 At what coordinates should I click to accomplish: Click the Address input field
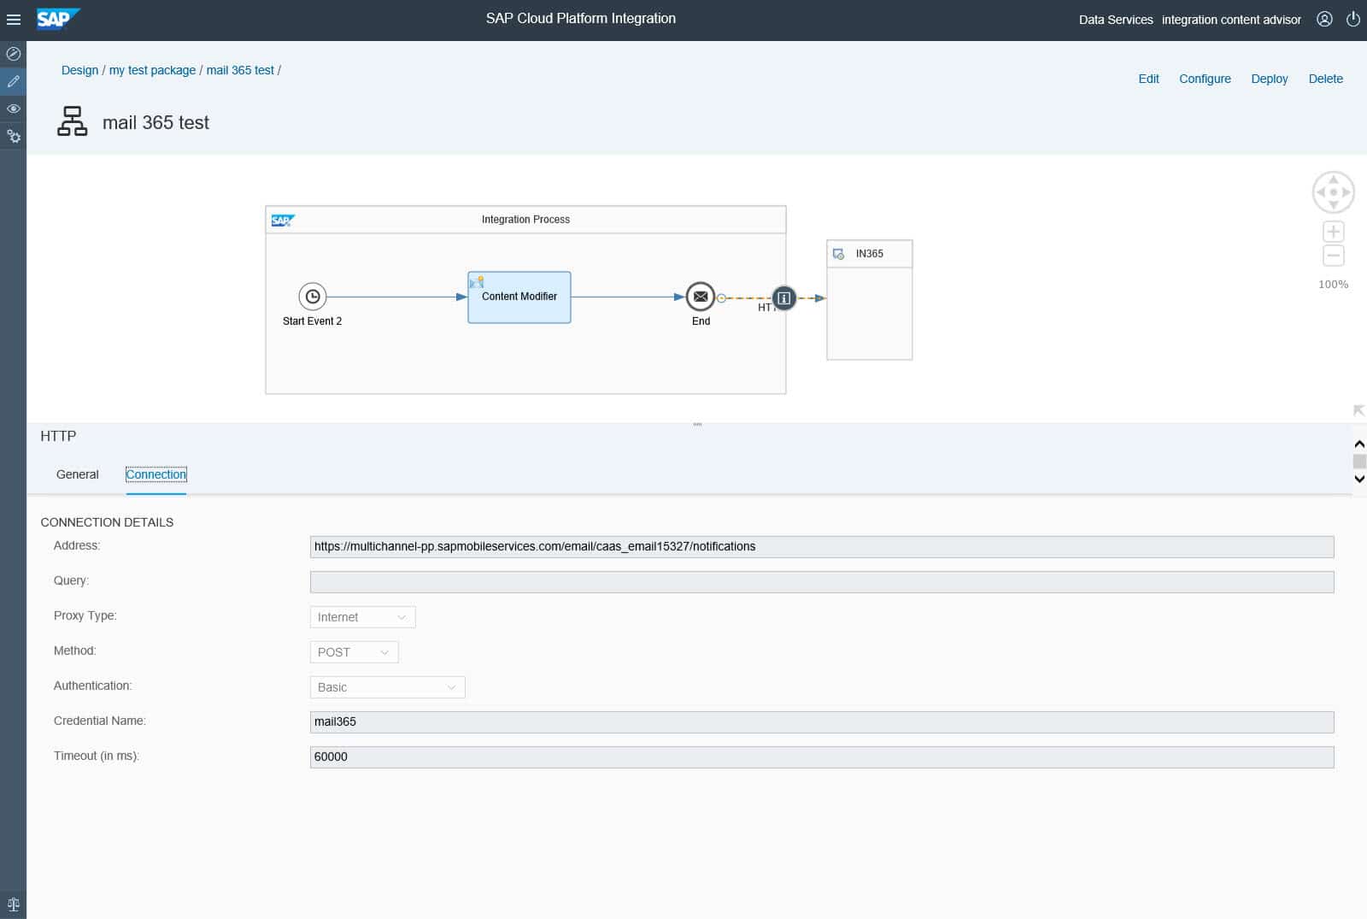coord(821,547)
